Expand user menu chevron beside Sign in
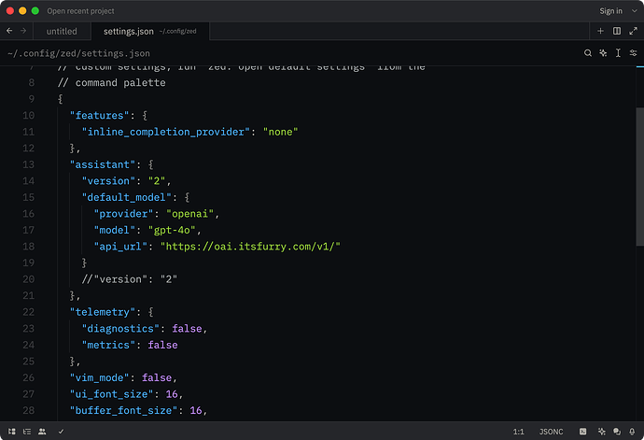Viewport: 644px width, 440px height. click(x=634, y=11)
